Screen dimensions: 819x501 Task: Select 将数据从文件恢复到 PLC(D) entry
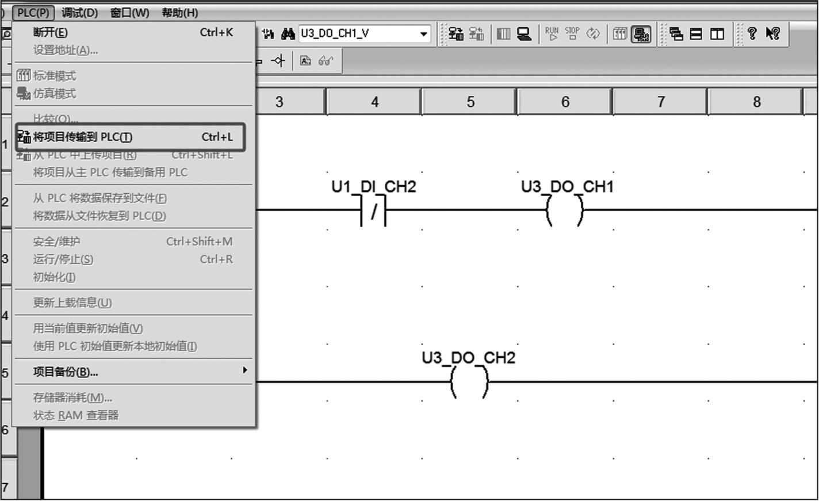click(133, 216)
